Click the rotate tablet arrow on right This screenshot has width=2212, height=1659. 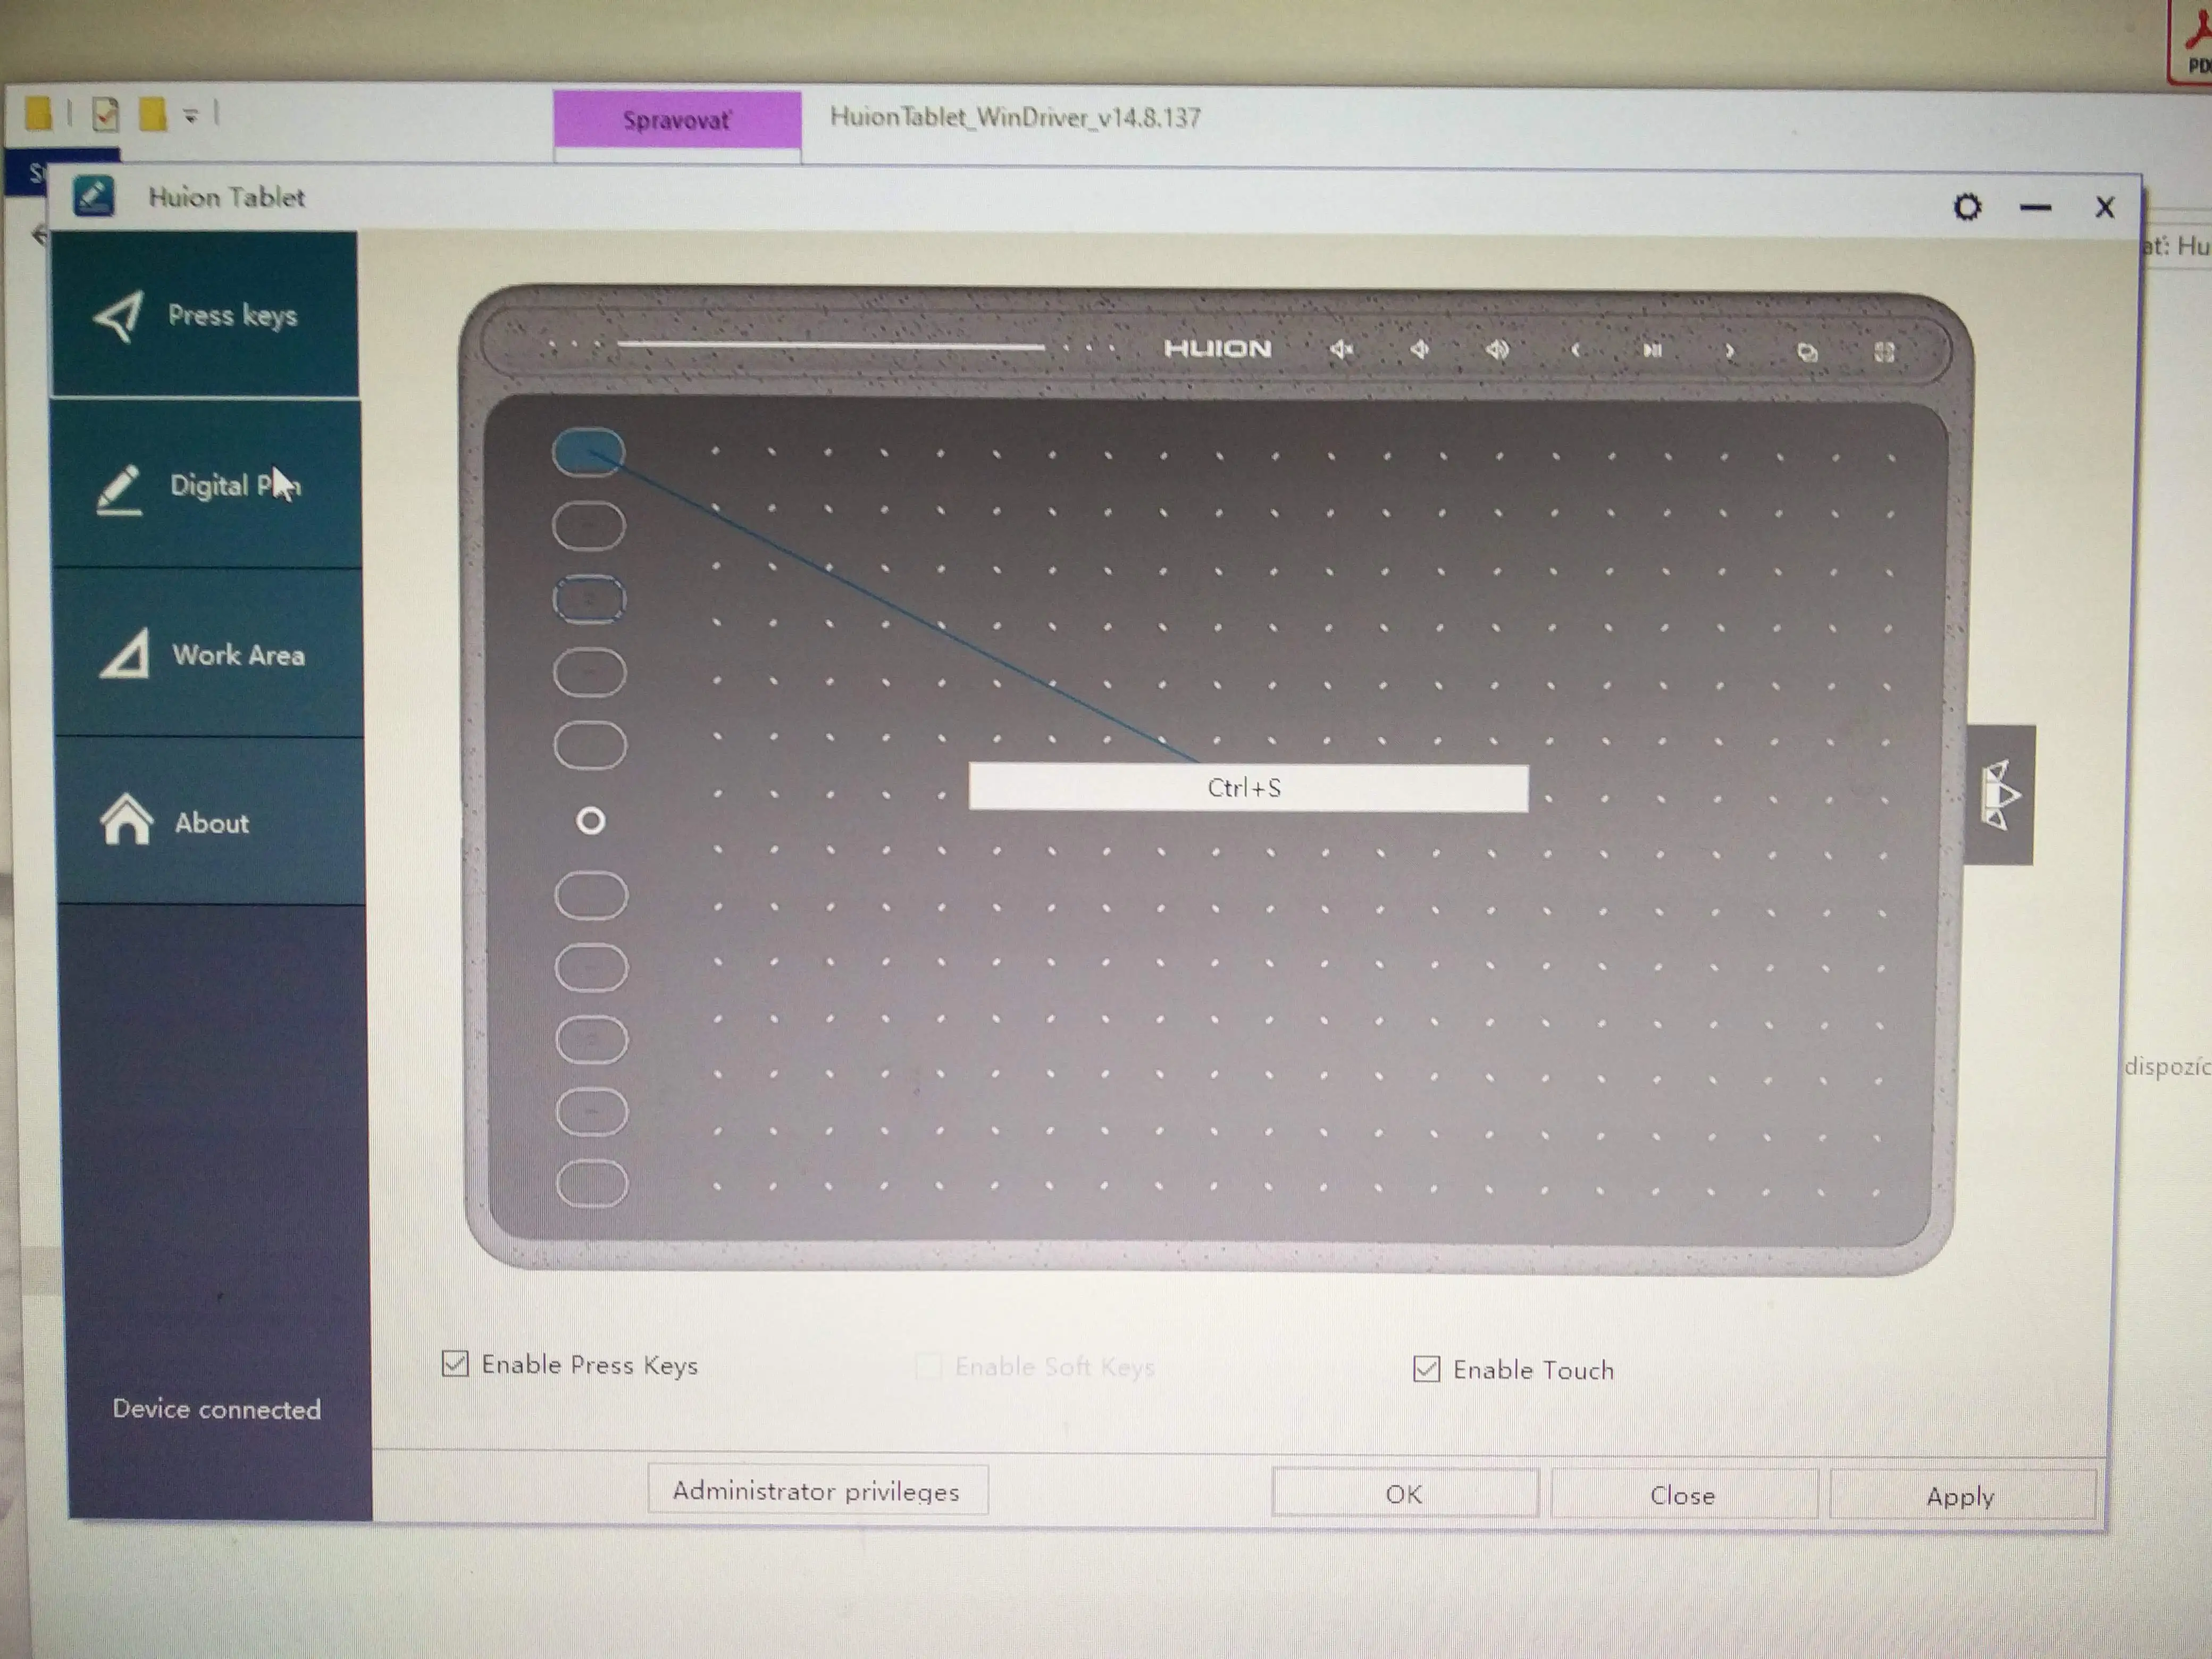pos(1999,795)
